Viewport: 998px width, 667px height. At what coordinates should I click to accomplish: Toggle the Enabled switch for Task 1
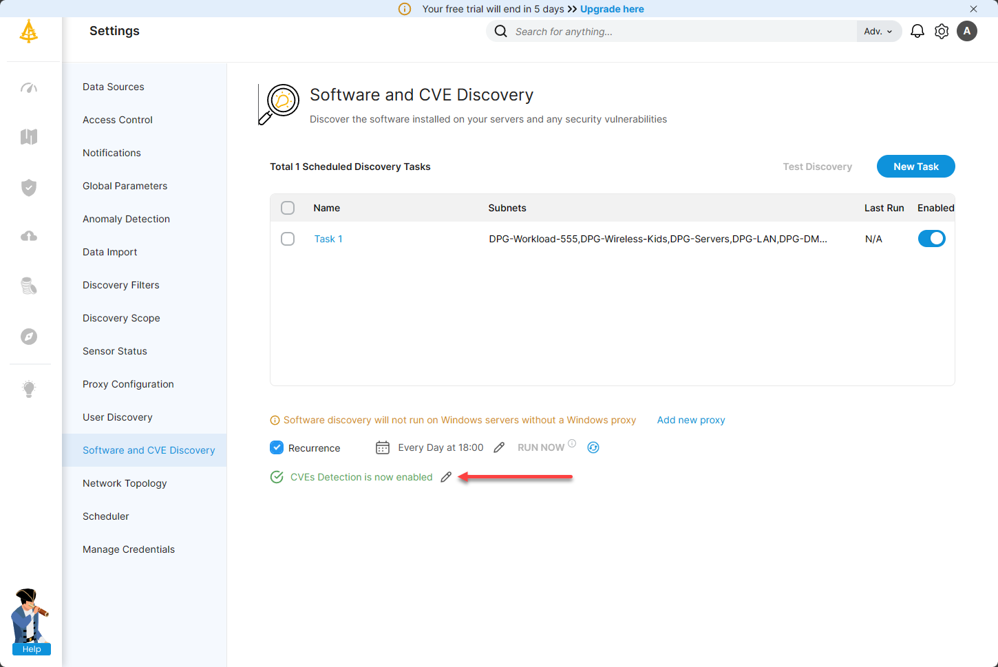click(932, 239)
